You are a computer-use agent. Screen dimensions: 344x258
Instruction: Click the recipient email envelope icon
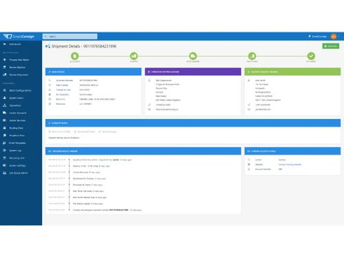[249, 109]
